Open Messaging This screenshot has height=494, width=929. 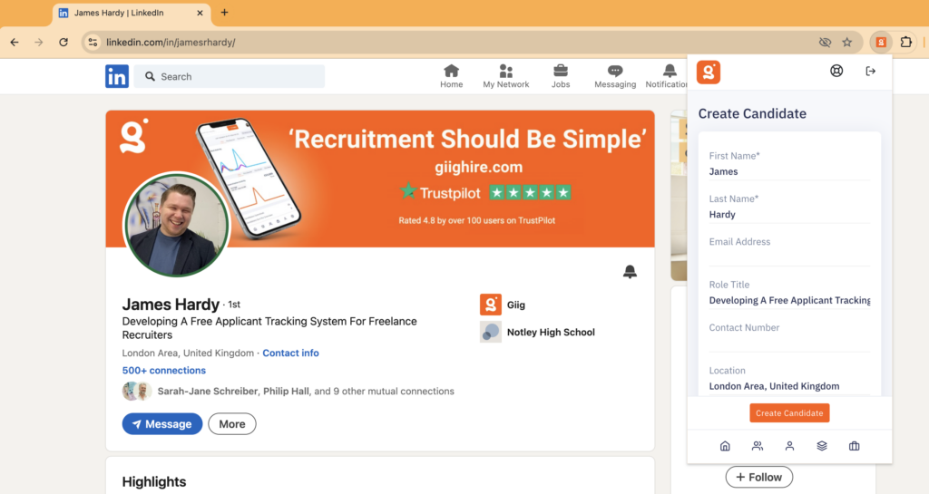pyautogui.click(x=615, y=76)
